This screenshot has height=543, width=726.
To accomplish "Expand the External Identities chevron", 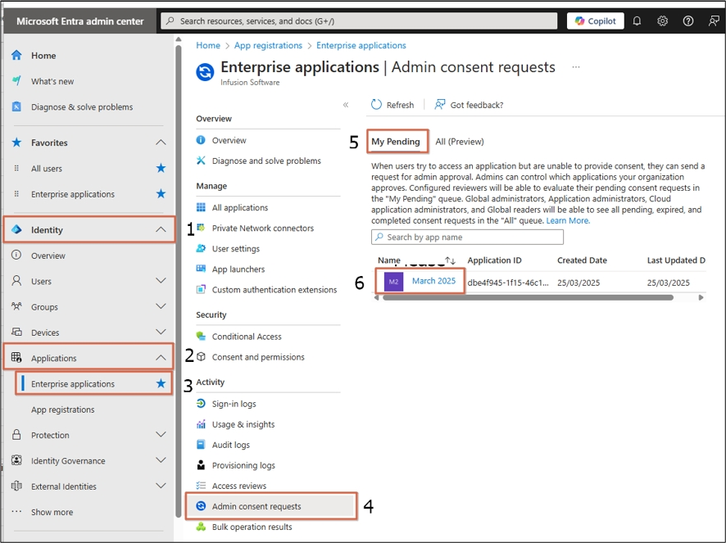I will click(x=161, y=486).
